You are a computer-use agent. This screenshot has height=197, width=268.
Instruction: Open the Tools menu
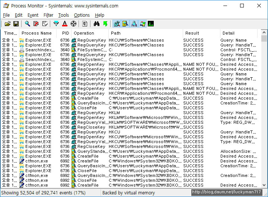[x=63, y=15]
